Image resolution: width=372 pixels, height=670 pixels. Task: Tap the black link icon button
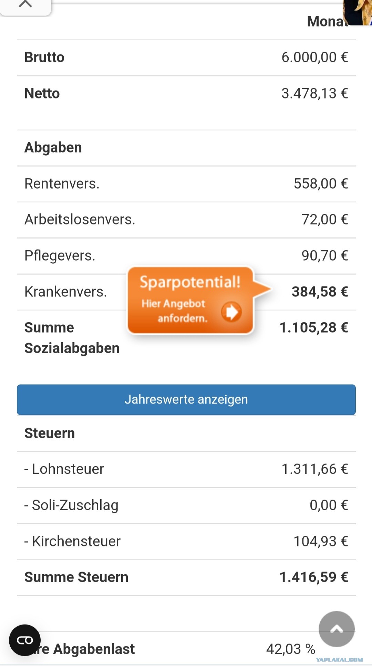[25, 640]
